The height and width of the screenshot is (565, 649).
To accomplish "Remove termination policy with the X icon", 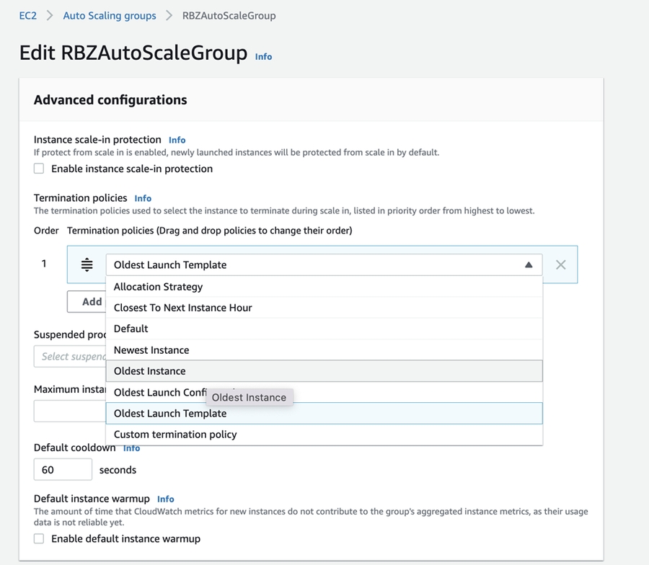I will (560, 264).
